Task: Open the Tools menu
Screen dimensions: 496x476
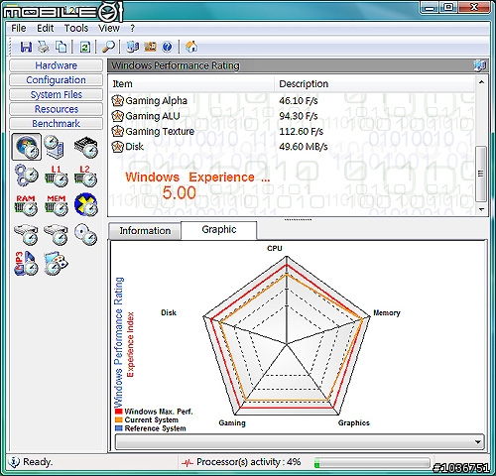Action: (76, 28)
